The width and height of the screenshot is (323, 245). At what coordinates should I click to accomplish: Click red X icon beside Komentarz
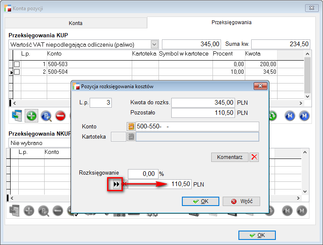coord(254,157)
